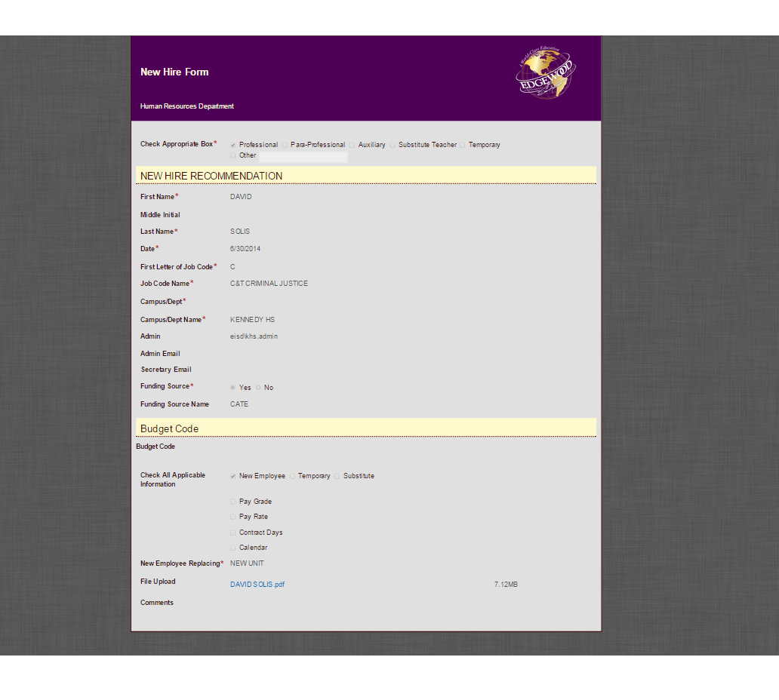The width and height of the screenshot is (779, 700).
Task: Click the Check All Applicable Information label
Action: click(172, 480)
